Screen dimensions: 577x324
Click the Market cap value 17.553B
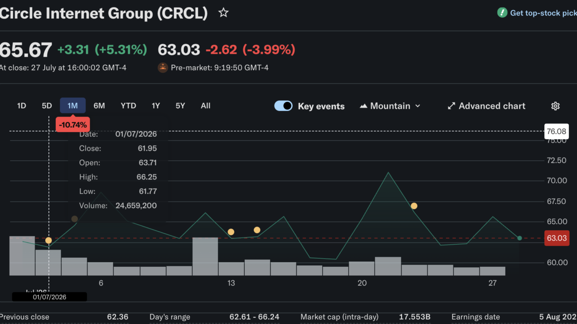point(414,317)
